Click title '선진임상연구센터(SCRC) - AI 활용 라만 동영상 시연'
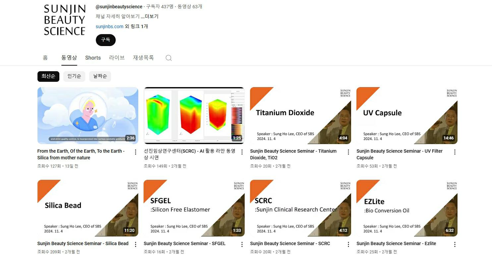 (x=189, y=154)
